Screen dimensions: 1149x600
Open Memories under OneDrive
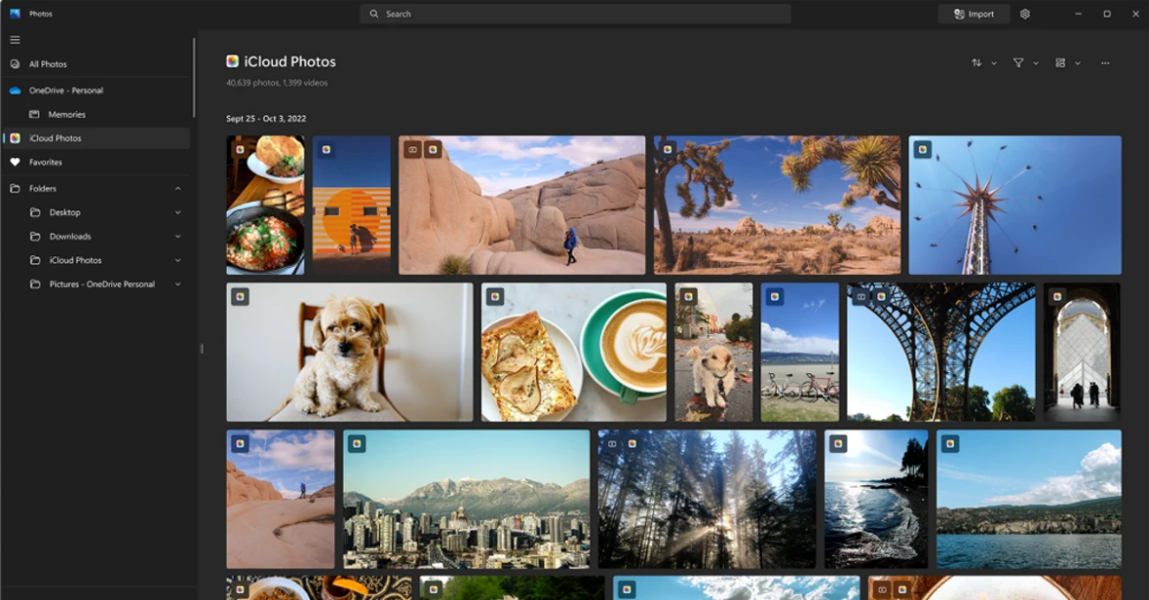(67, 115)
